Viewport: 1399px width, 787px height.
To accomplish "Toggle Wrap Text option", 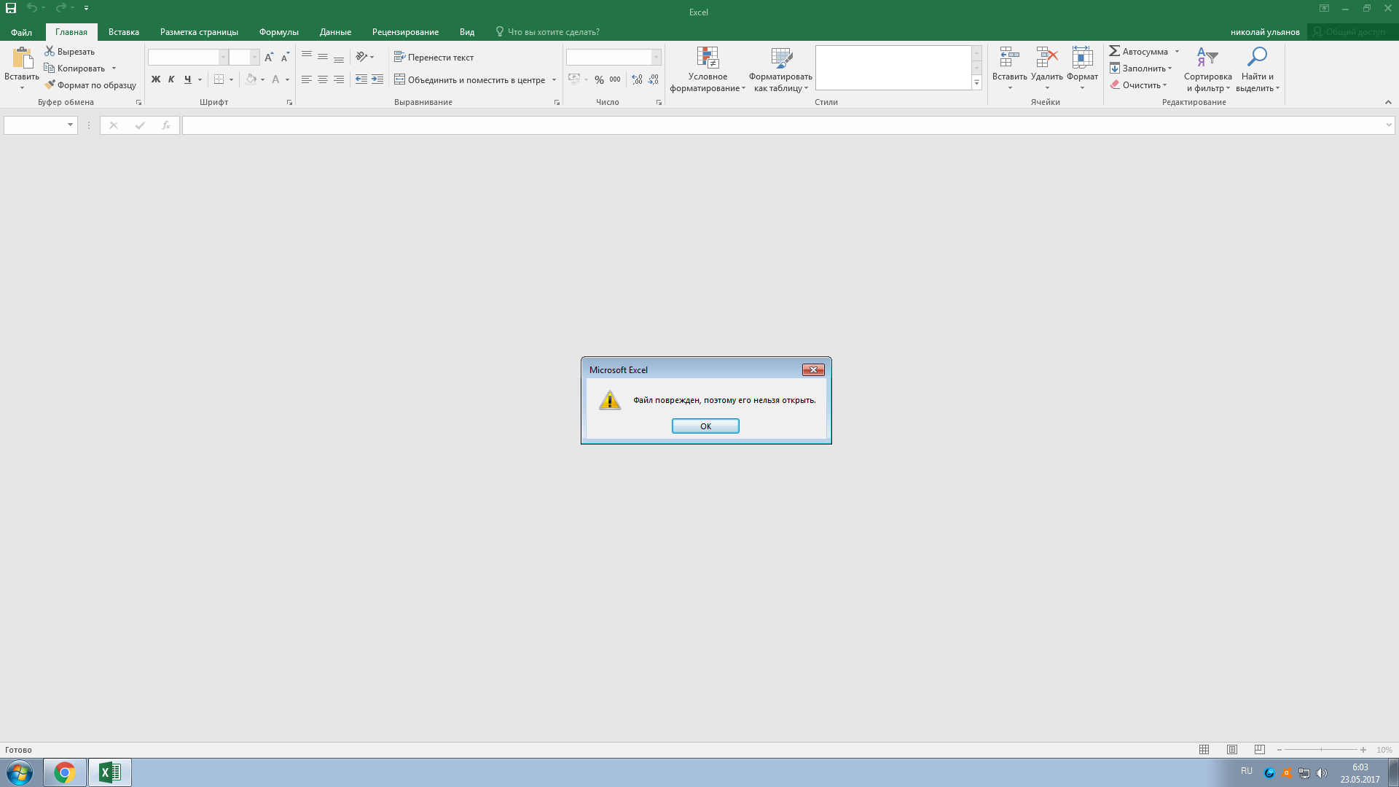I will [x=434, y=58].
